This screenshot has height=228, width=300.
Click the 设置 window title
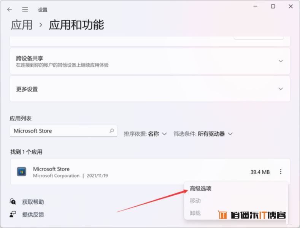[43, 10]
